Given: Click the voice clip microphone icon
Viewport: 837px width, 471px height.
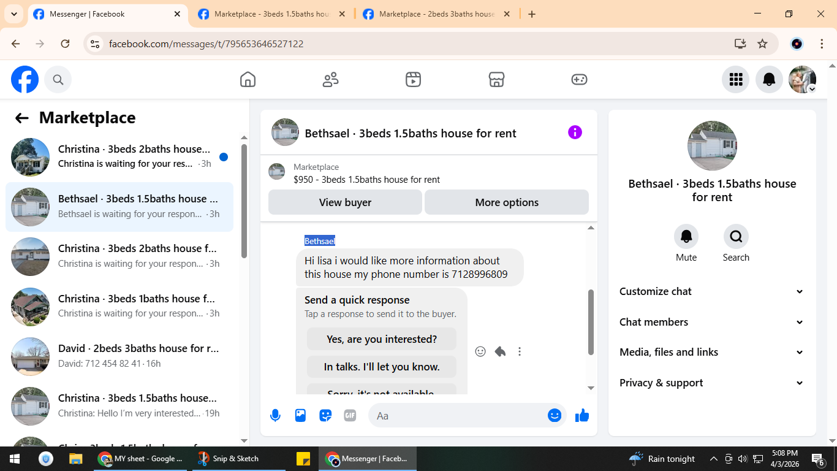Looking at the screenshot, I should click(275, 416).
